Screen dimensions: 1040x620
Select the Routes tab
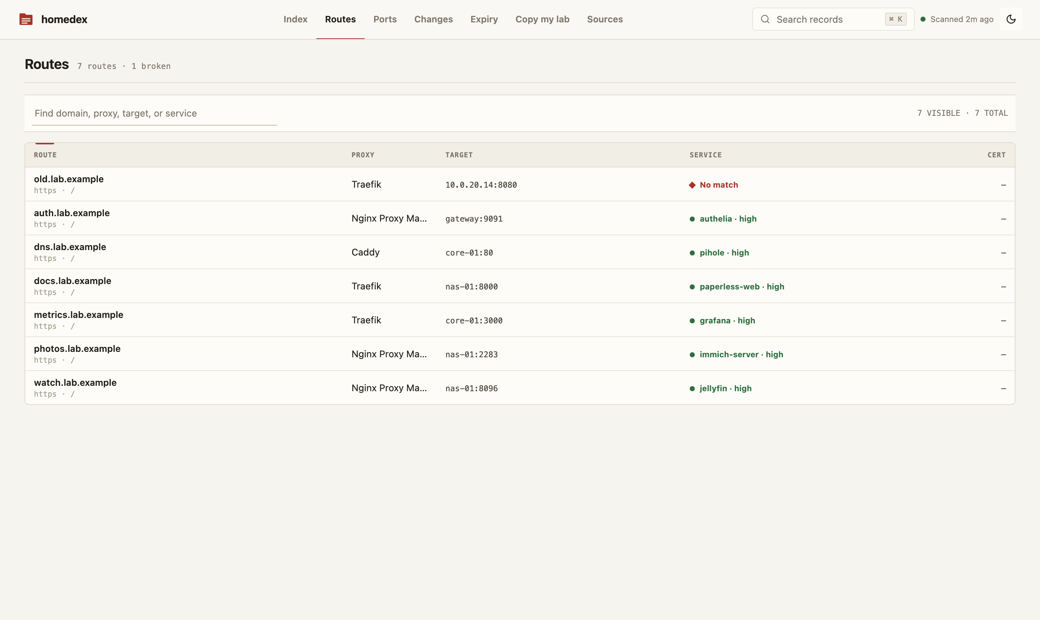pyautogui.click(x=340, y=19)
